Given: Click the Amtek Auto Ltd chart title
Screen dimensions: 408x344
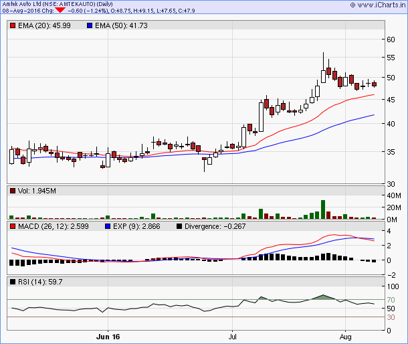Looking at the screenshot, I should 58,4.
